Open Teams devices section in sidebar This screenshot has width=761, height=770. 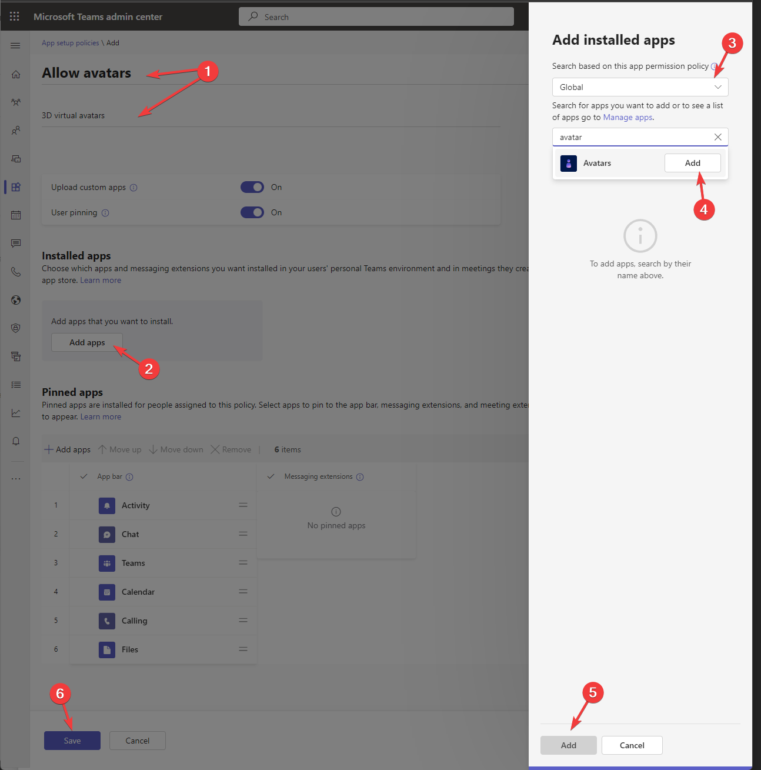pyautogui.click(x=16, y=159)
